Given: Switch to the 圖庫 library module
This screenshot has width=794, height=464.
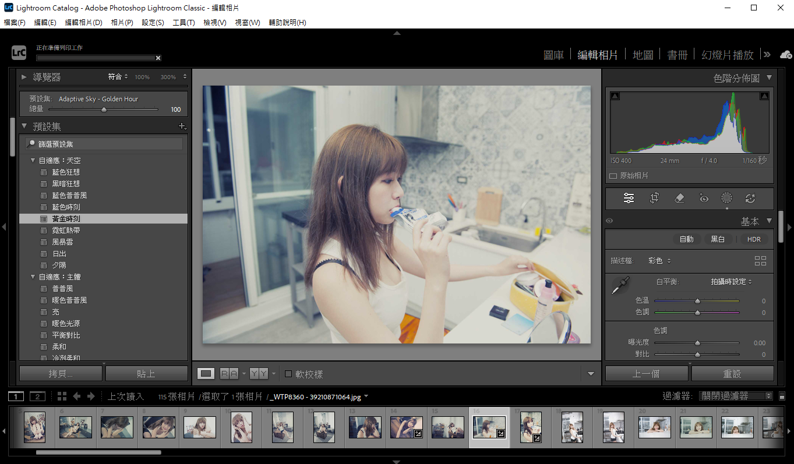Looking at the screenshot, I should click(553, 55).
